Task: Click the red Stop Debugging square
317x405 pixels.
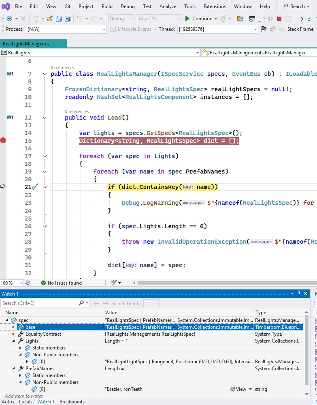Action: pyautogui.click(x=279, y=19)
